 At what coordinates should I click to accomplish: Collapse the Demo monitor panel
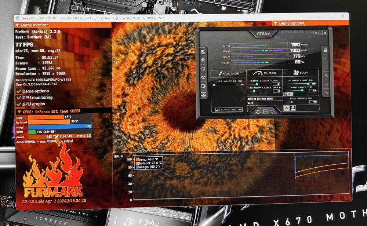[17, 25]
